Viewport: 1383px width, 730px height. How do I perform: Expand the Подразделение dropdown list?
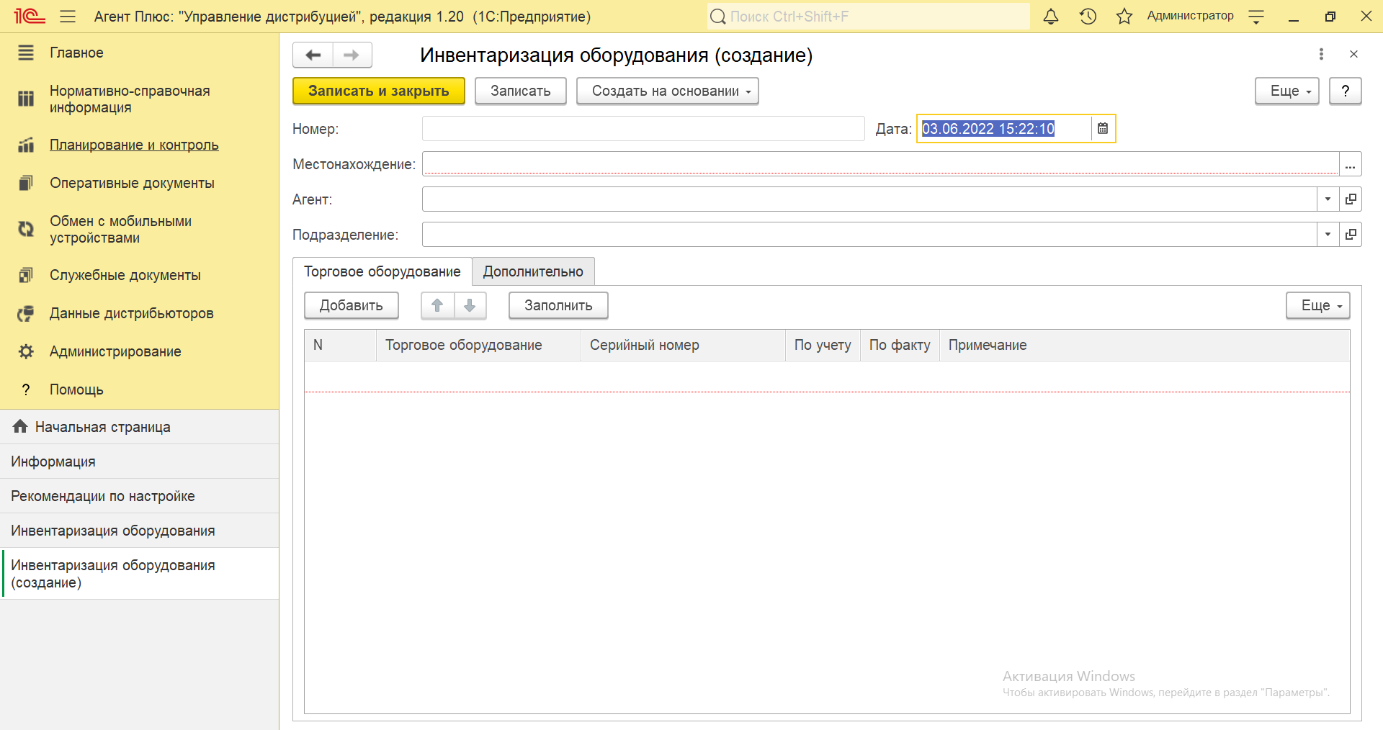[x=1328, y=235]
